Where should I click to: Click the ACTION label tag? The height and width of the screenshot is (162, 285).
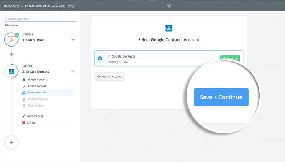click(28, 66)
